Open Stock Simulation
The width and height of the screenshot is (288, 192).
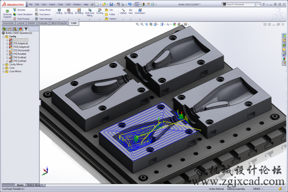coord(23,14)
